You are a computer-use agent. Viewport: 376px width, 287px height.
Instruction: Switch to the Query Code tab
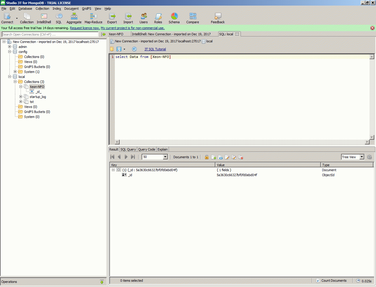(x=147, y=149)
